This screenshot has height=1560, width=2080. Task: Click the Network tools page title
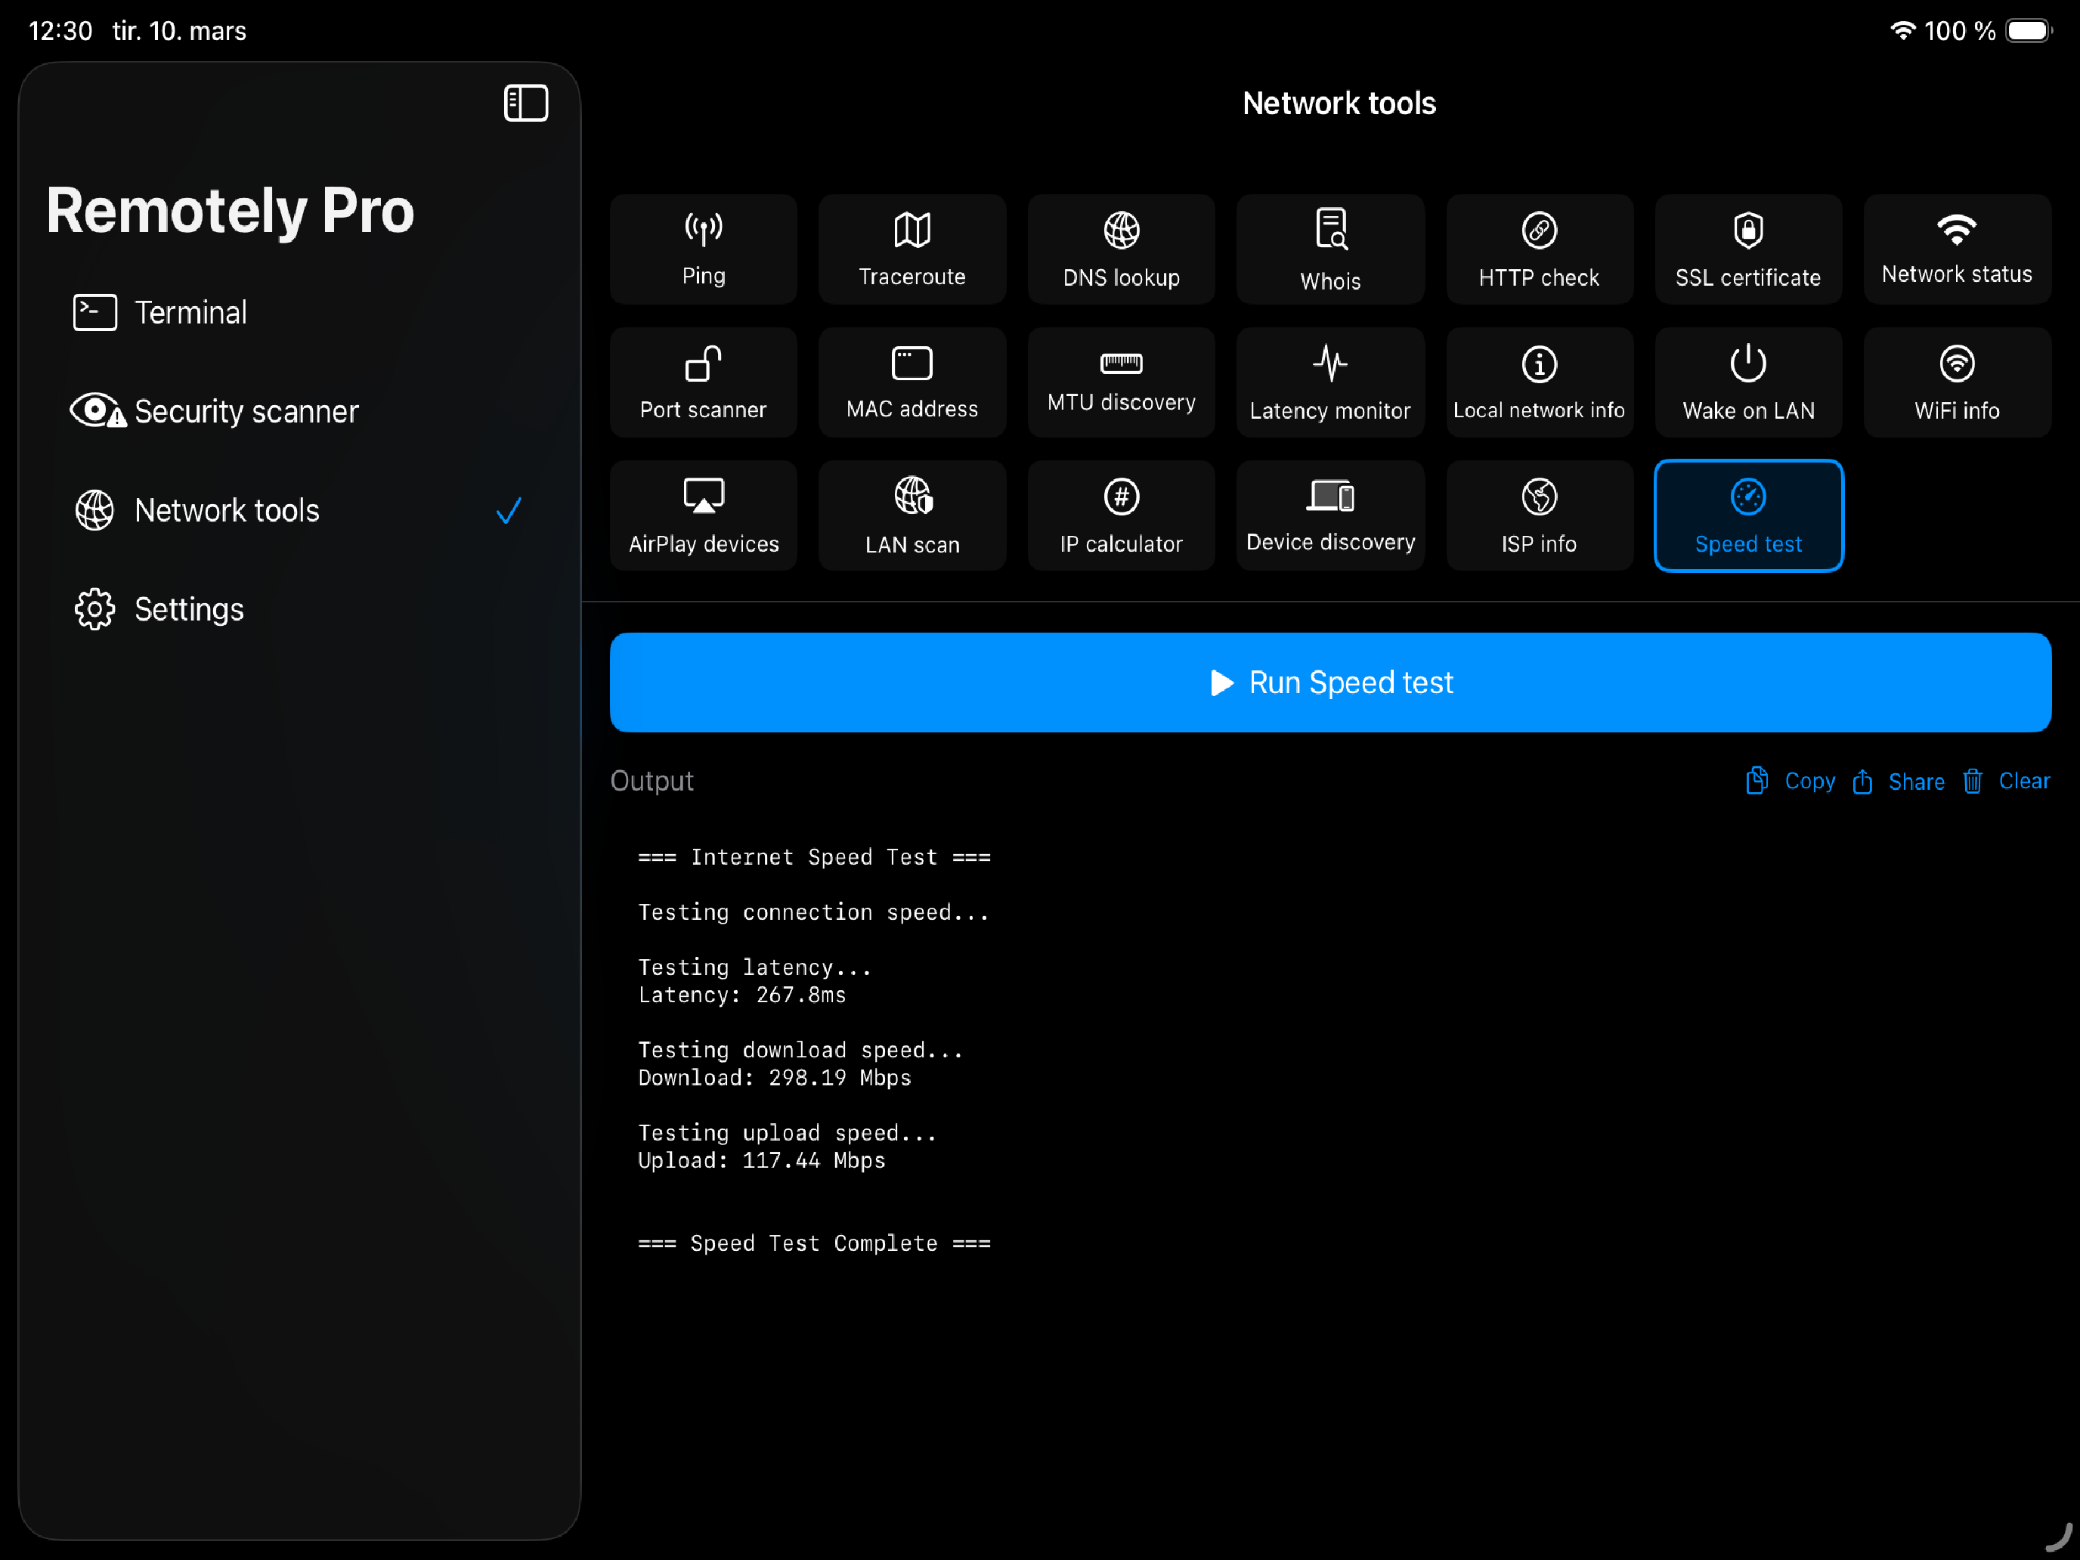pos(1339,104)
